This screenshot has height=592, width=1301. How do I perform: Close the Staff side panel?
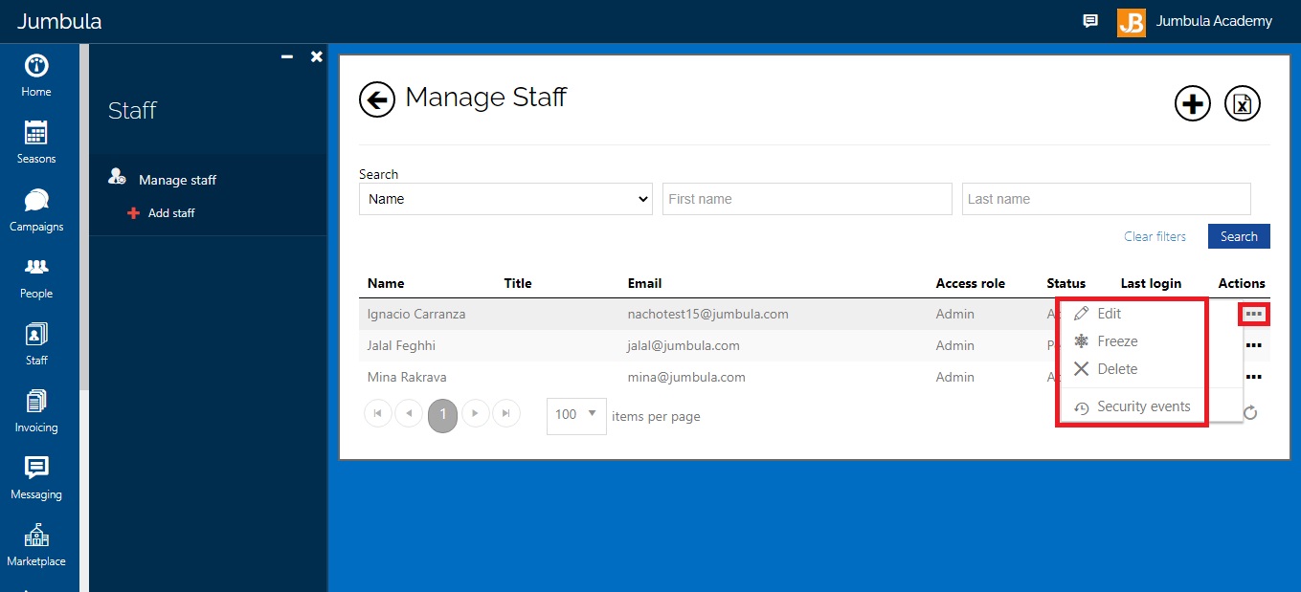(x=317, y=57)
